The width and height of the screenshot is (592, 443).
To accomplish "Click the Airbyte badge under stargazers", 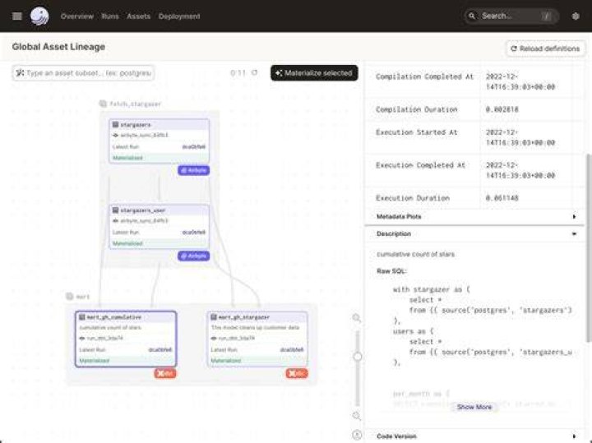I will click(193, 170).
